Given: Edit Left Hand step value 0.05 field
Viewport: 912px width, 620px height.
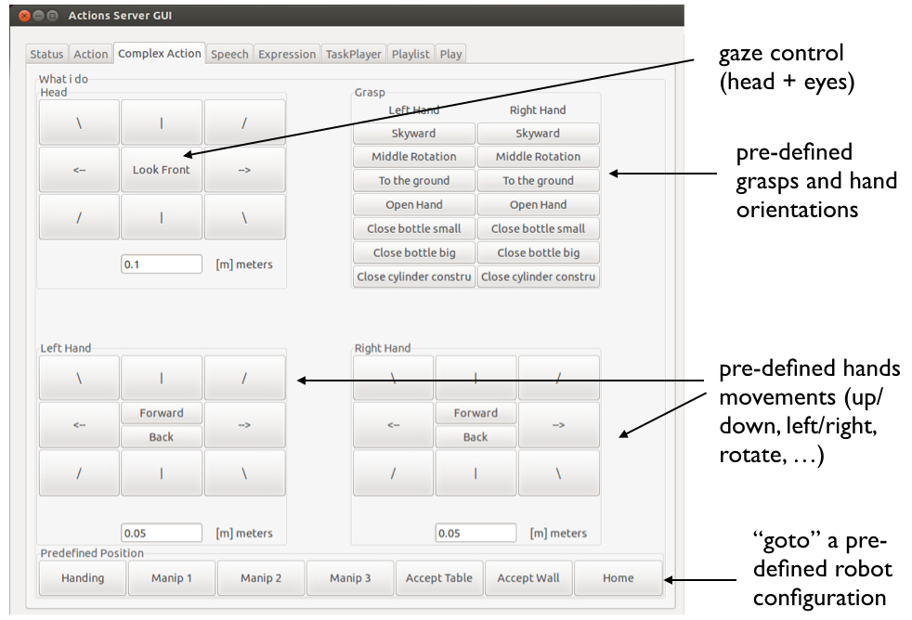Looking at the screenshot, I should (161, 533).
